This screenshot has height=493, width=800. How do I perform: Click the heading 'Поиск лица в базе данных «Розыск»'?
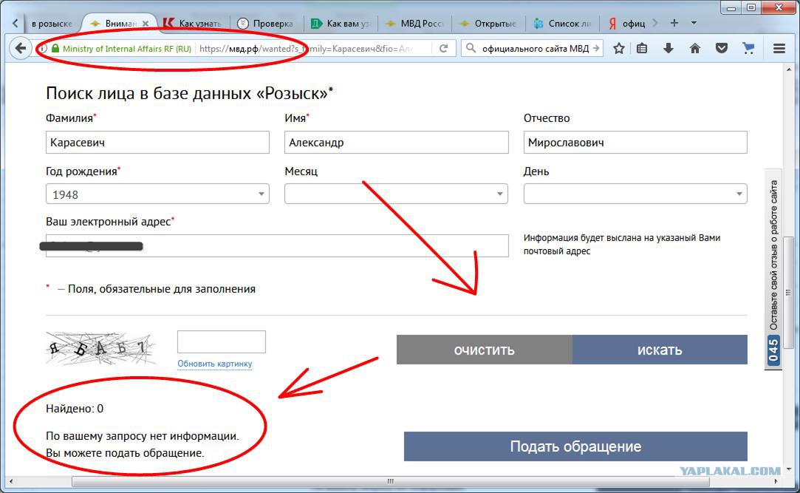tap(189, 93)
